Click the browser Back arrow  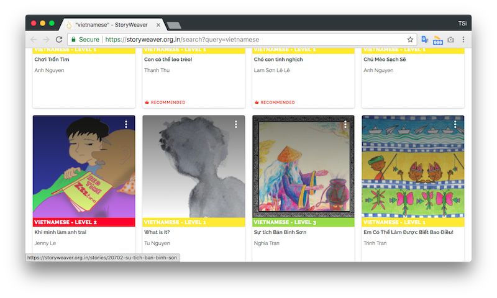(34, 40)
